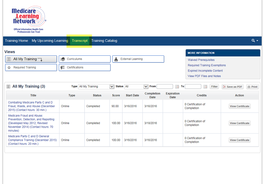264x184 pixels.
Task: Click the Status column header
Action: click(x=97, y=95)
